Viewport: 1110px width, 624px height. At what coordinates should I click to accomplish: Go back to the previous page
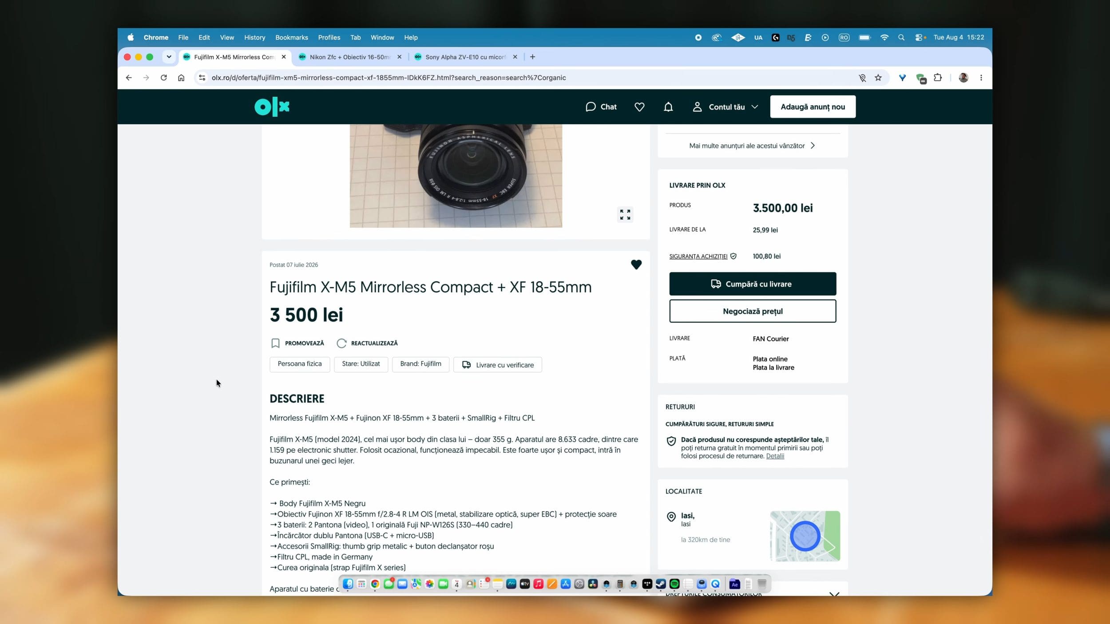pyautogui.click(x=129, y=78)
